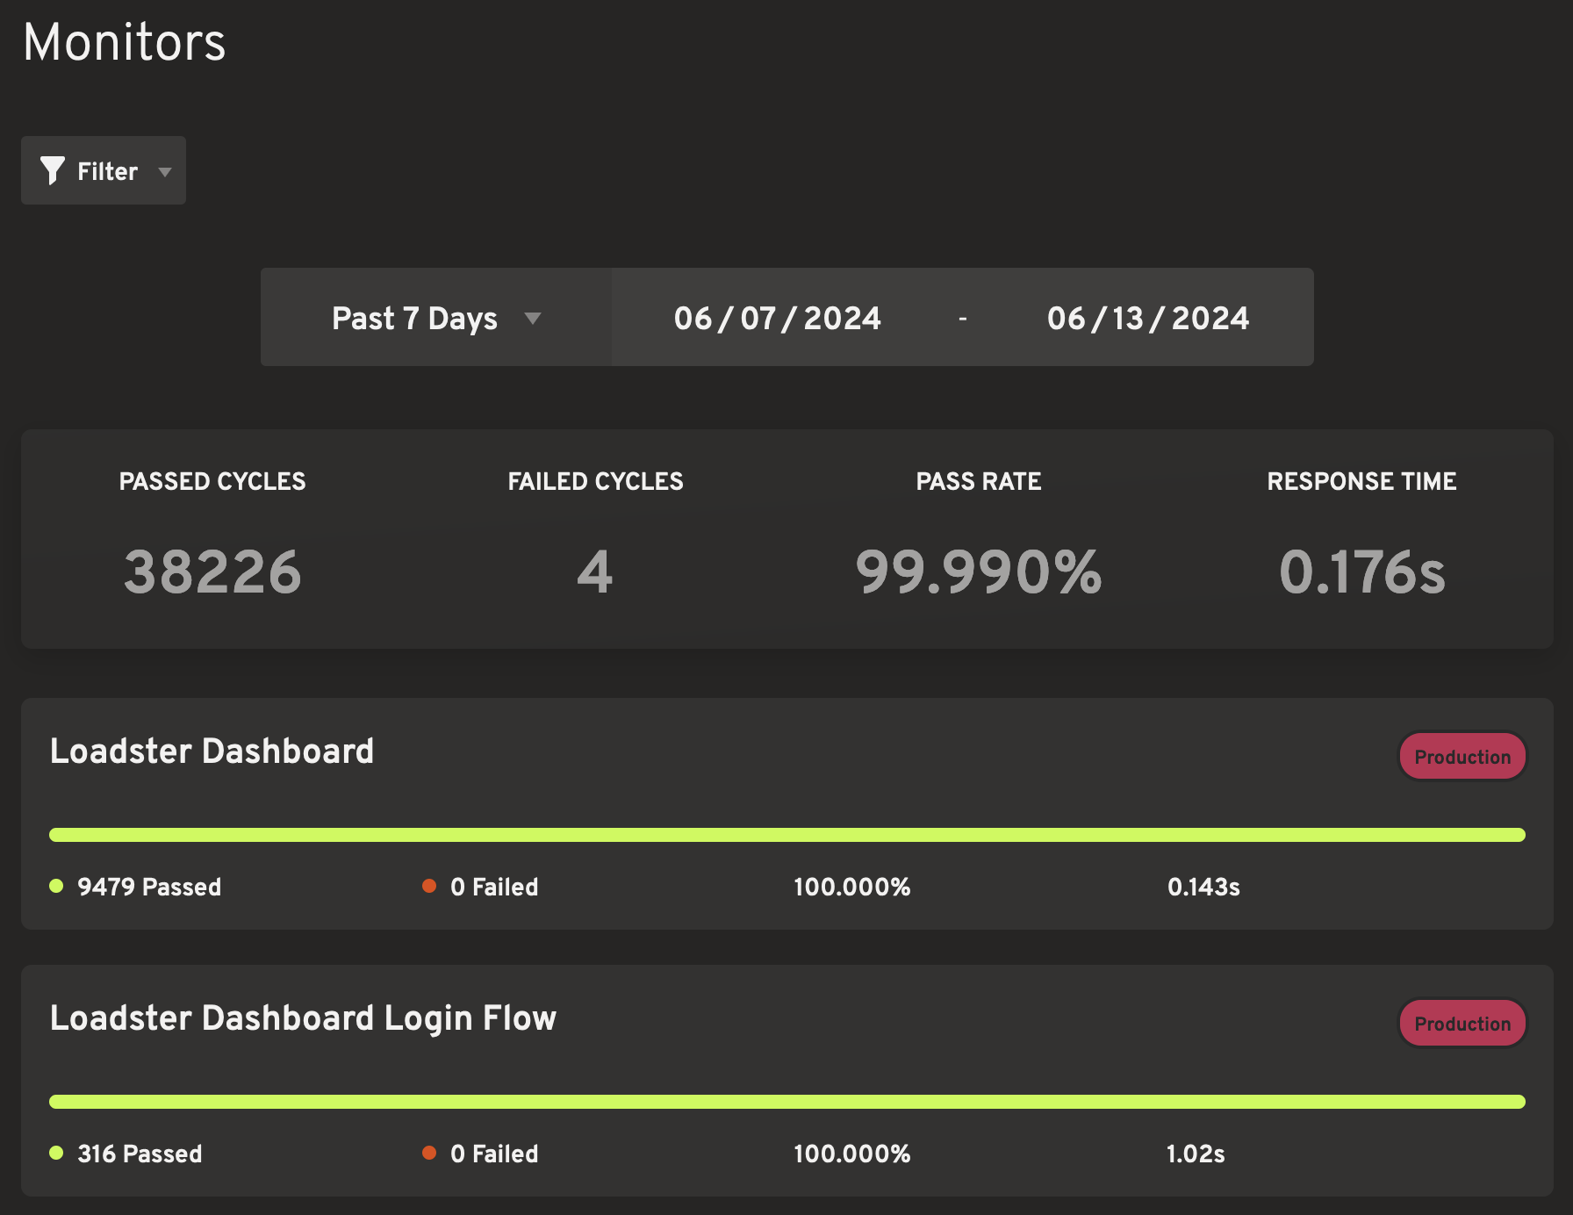
Task: Click the Failed Cycles count of 4
Action: 595,572
